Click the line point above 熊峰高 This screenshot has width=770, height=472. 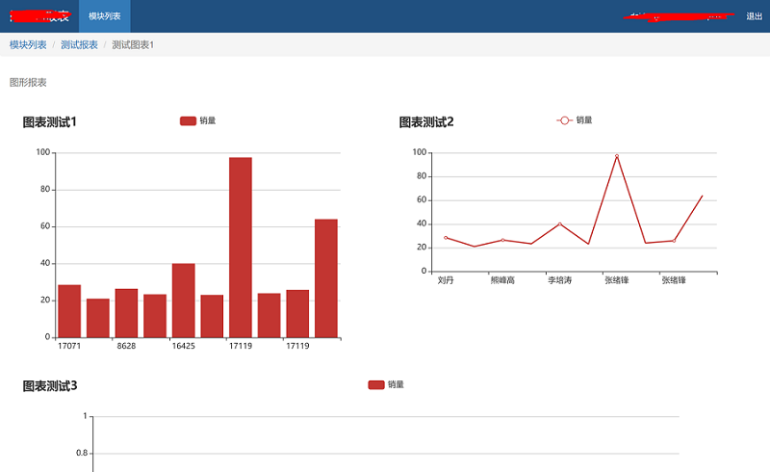[502, 240]
